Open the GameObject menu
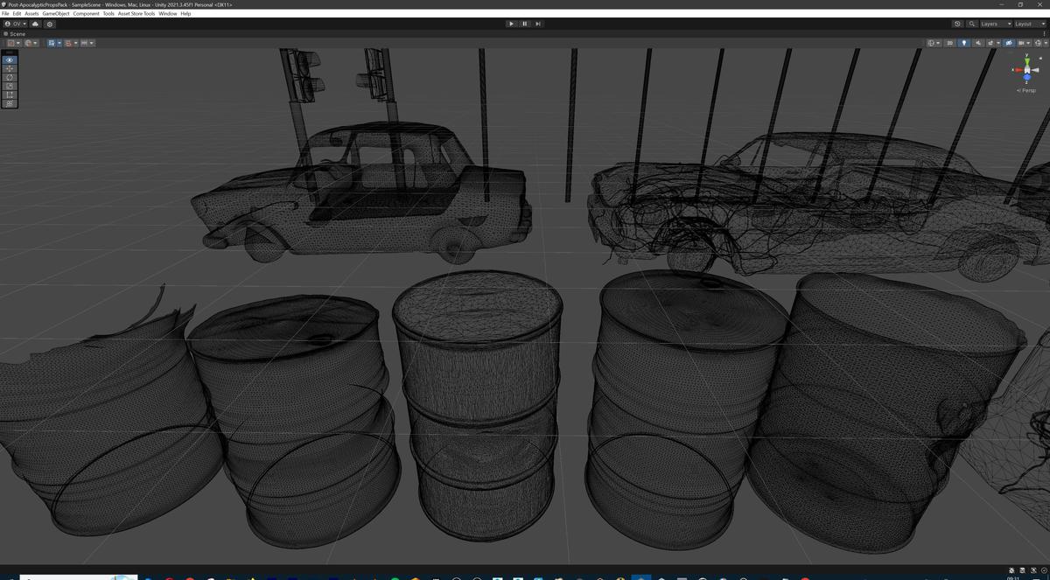The height and width of the screenshot is (580, 1050). 55,13
